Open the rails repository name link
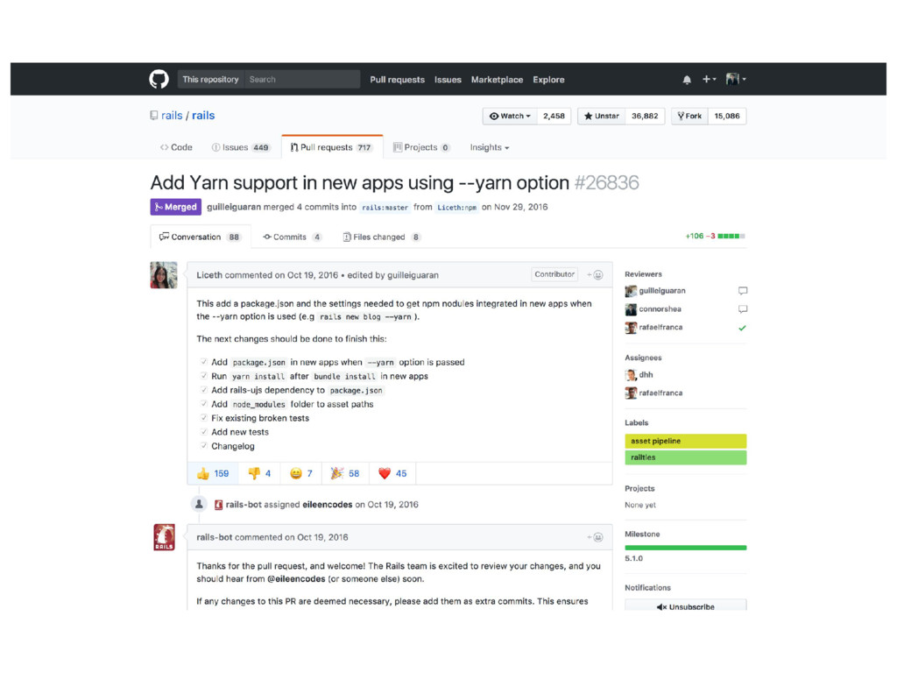 pos(203,116)
